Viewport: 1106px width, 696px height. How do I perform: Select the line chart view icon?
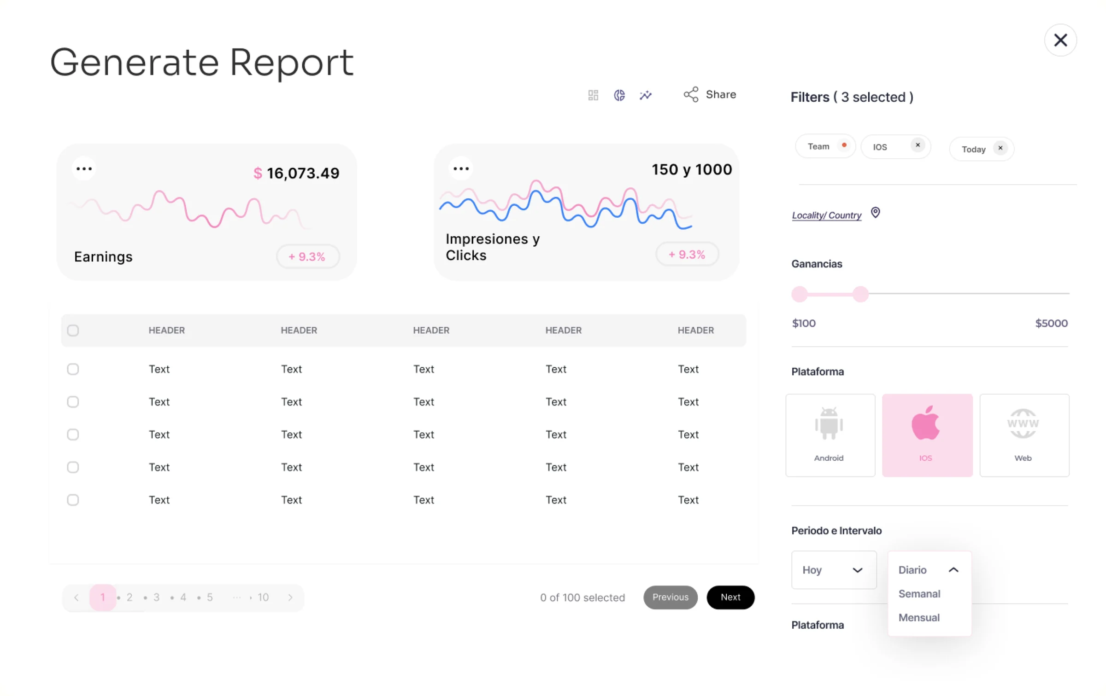click(646, 95)
